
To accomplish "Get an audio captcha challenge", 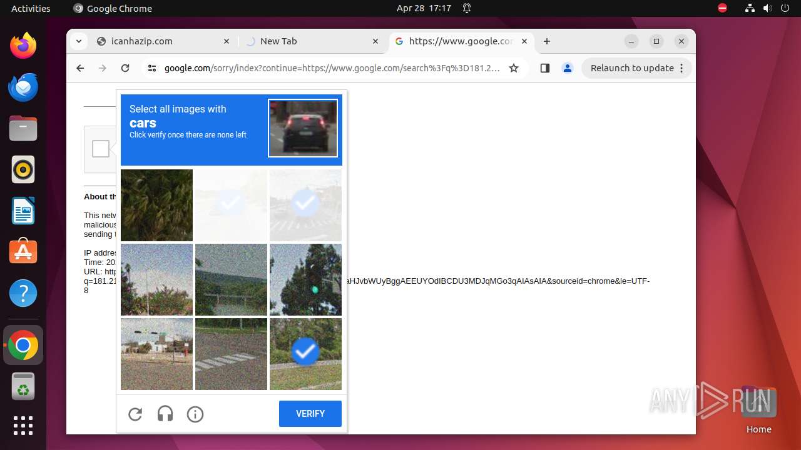I will click(165, 414).
